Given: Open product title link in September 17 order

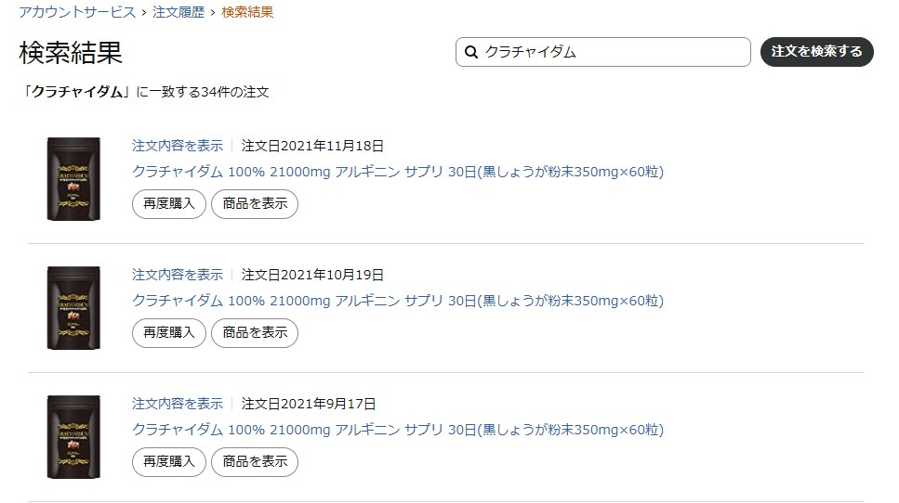Looking at the screenshot, I should tap(398, 430).
